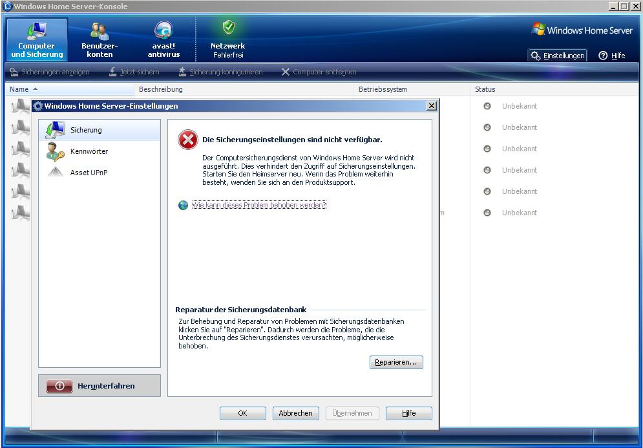Click Hilfe button in settings dialog

(409, 413)
